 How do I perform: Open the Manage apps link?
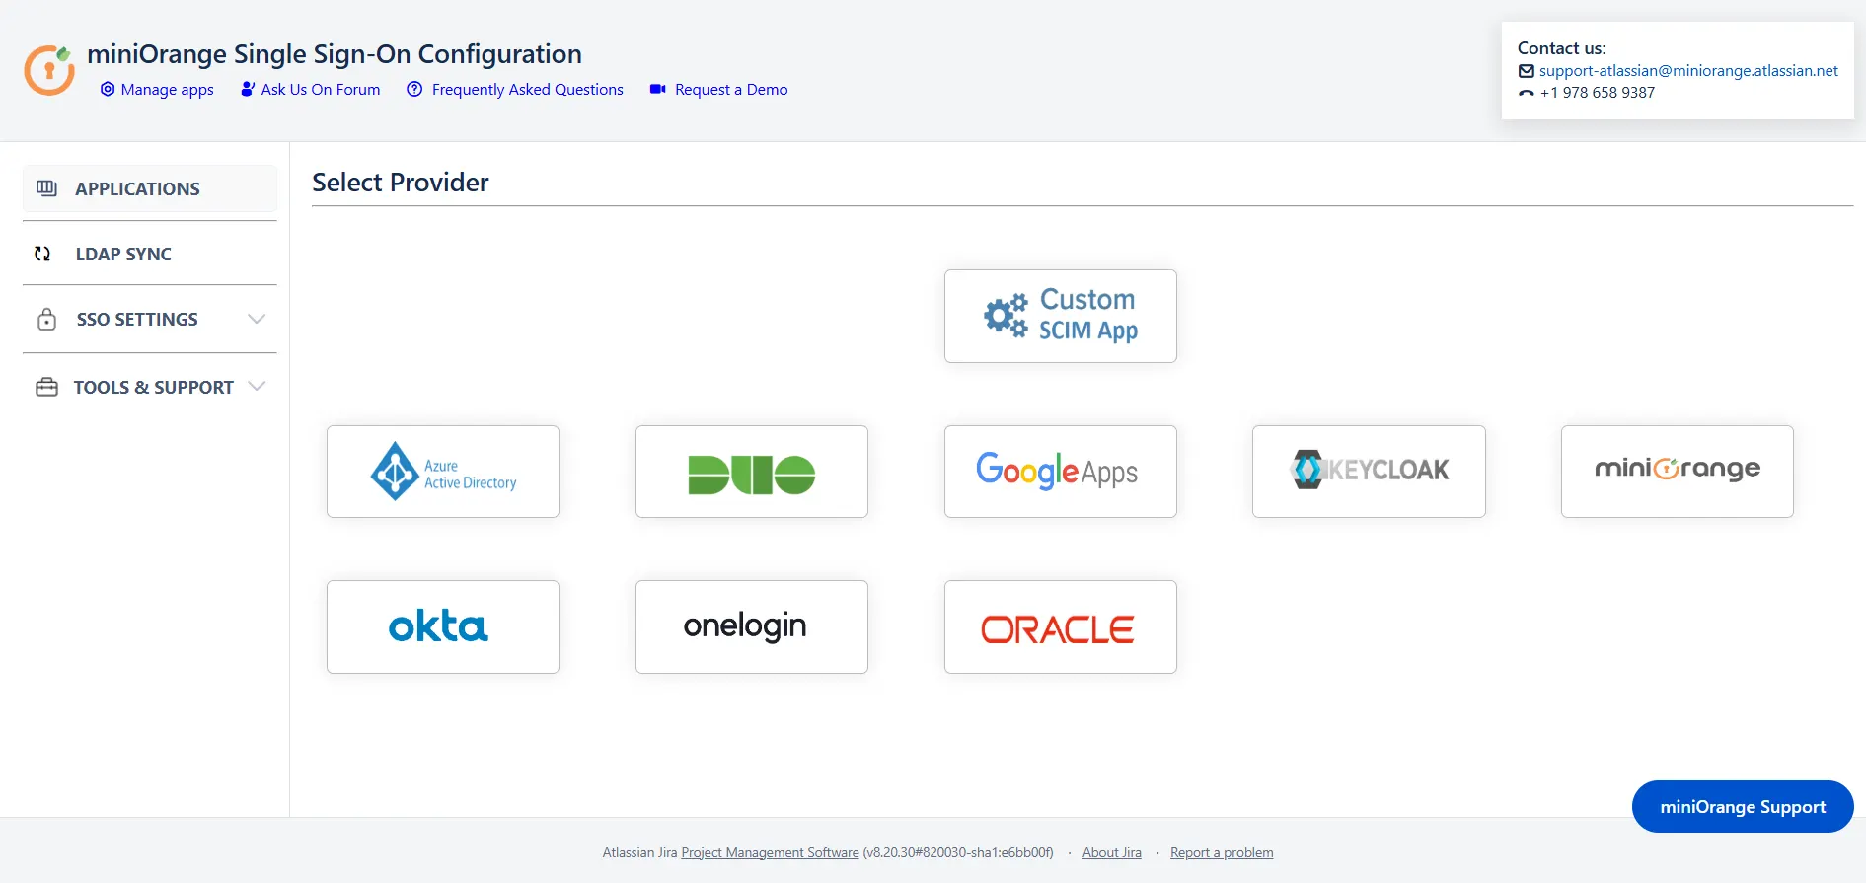pos(167,90)
